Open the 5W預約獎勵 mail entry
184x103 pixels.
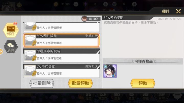[62, 71]
